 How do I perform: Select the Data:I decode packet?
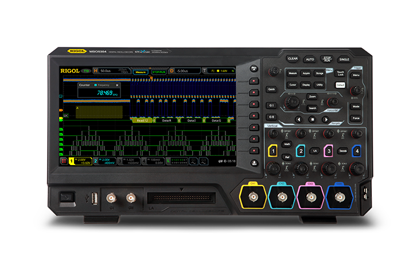[x=191, y=120]
